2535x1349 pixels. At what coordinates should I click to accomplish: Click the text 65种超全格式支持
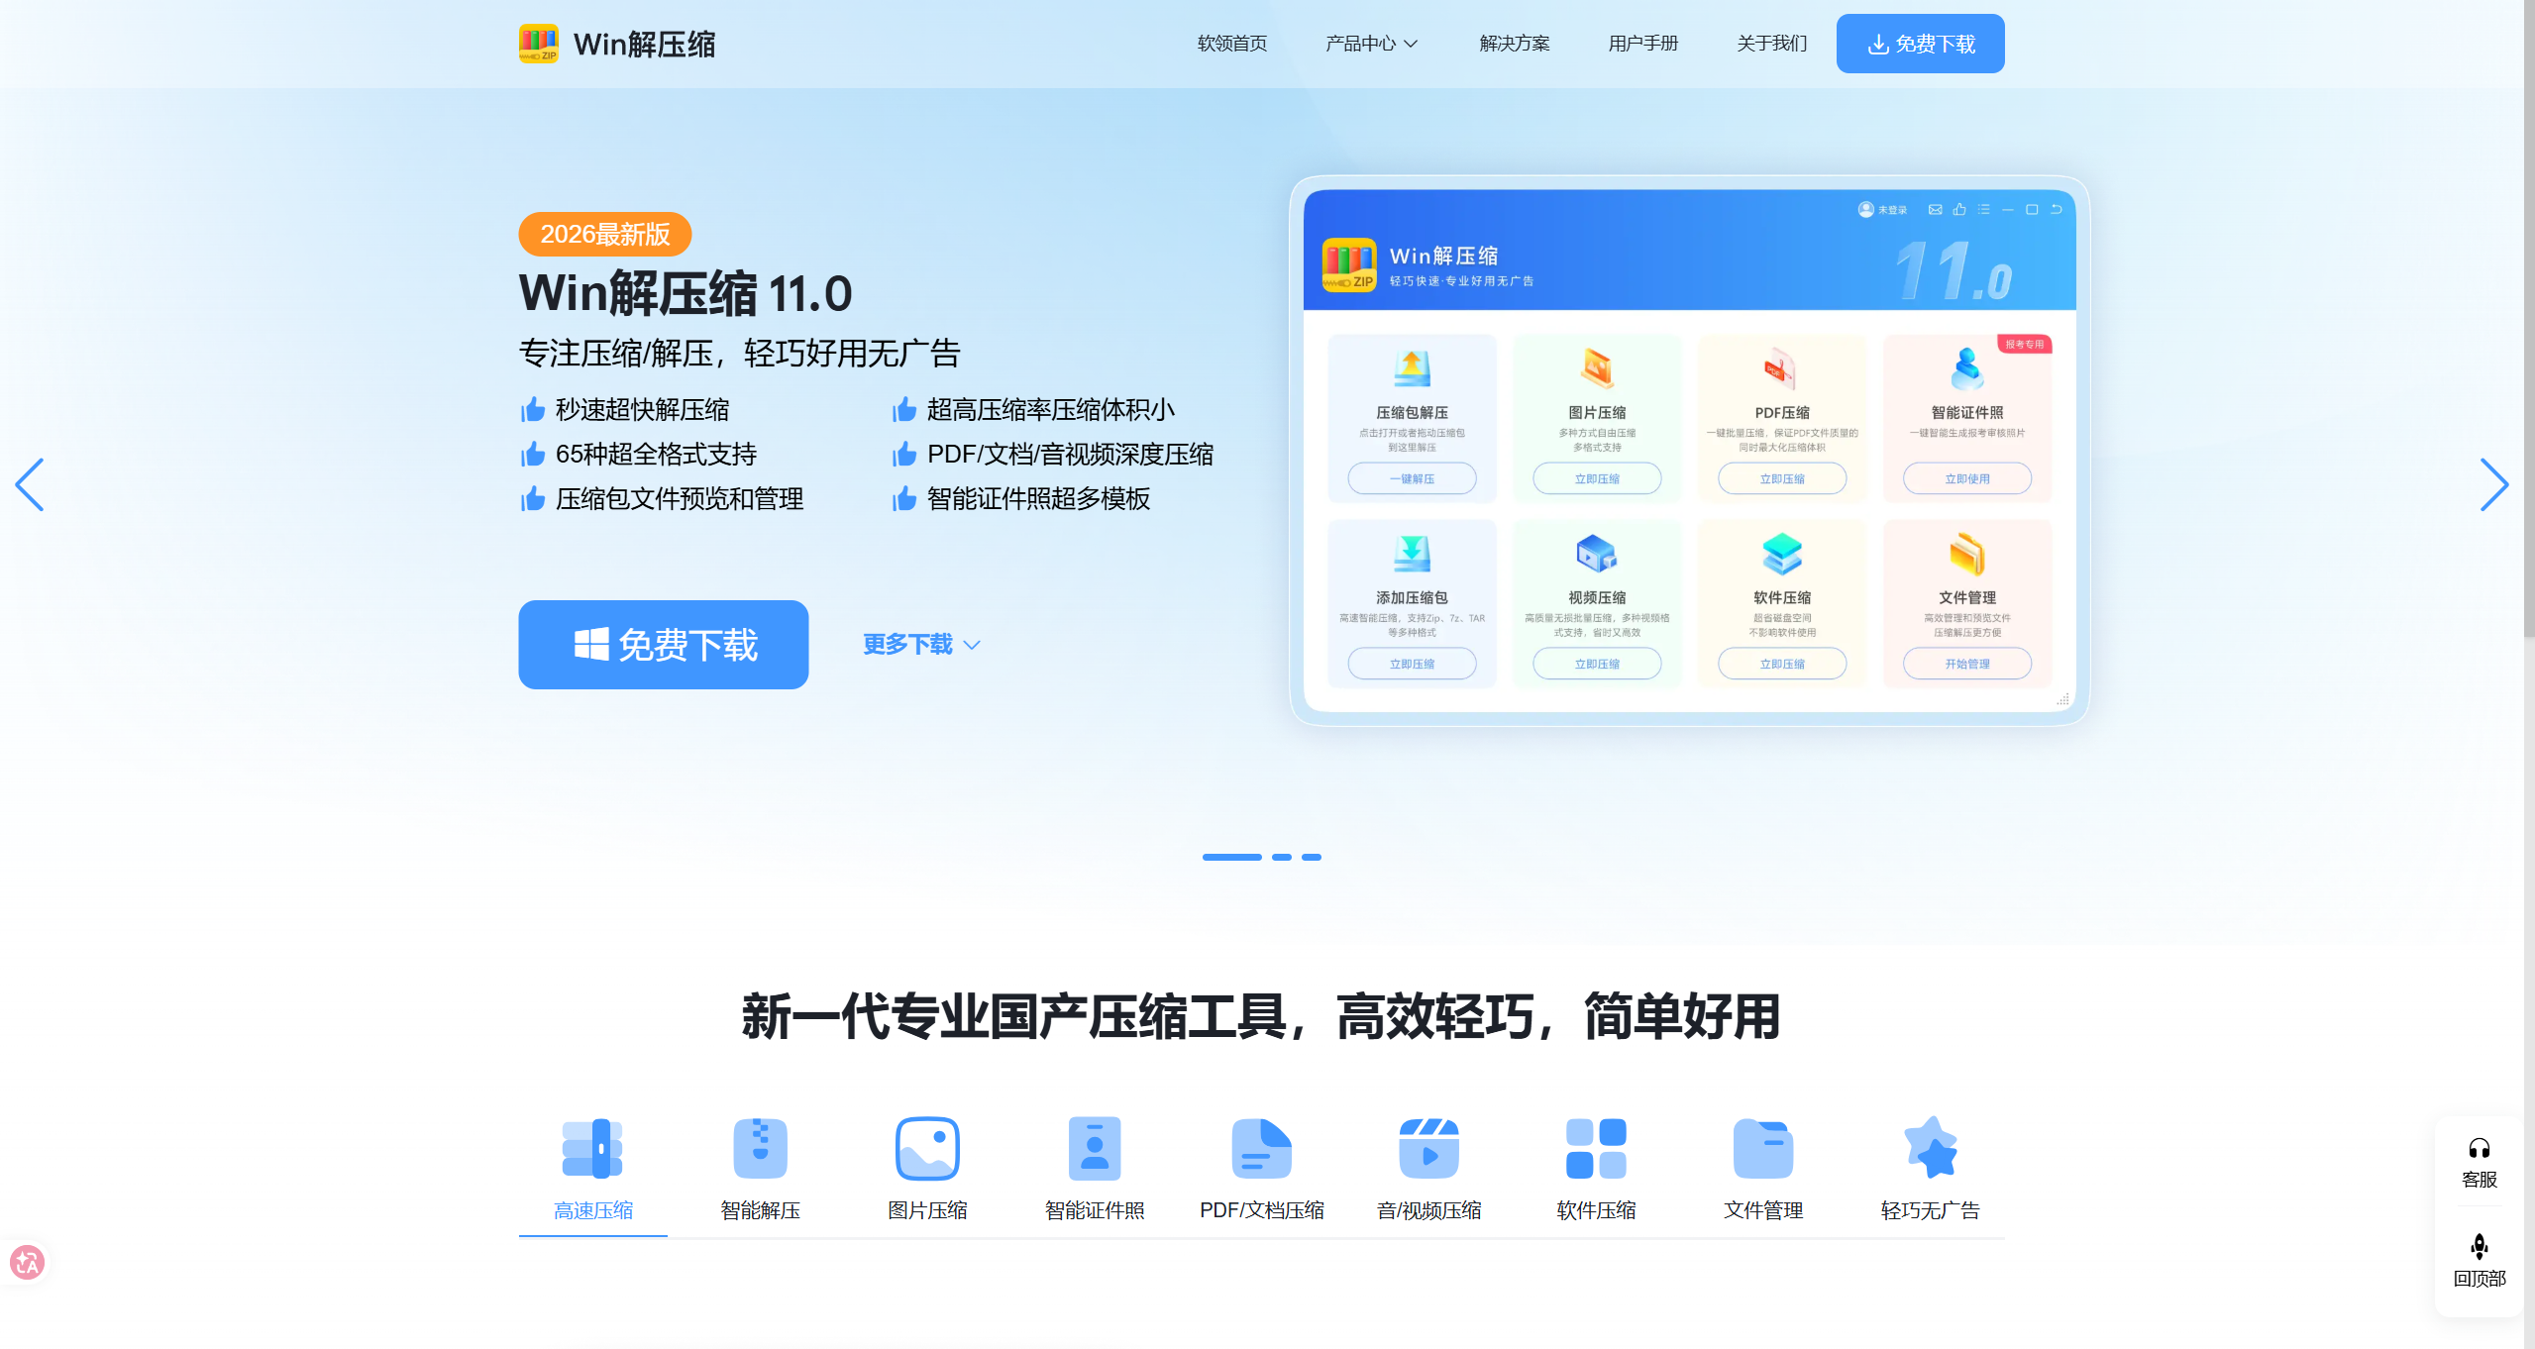pyautogui.click(x=656, y=454)
